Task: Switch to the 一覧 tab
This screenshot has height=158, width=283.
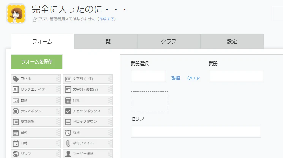Action: point(105,41)
